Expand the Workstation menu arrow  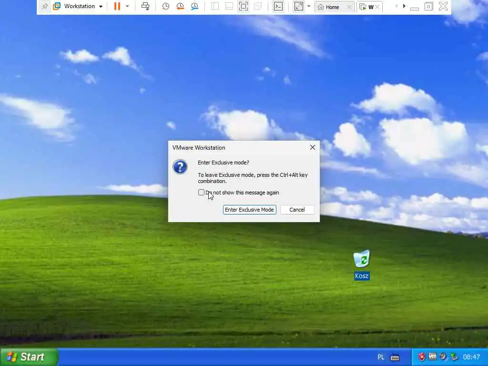[101, 7]
